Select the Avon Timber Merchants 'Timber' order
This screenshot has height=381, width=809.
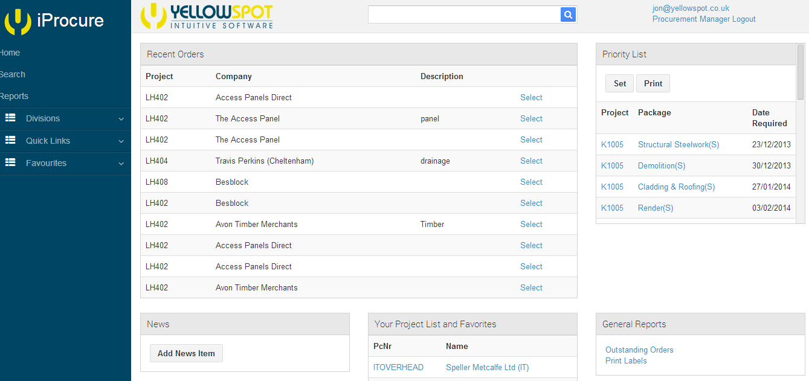[x=531, y=224]
